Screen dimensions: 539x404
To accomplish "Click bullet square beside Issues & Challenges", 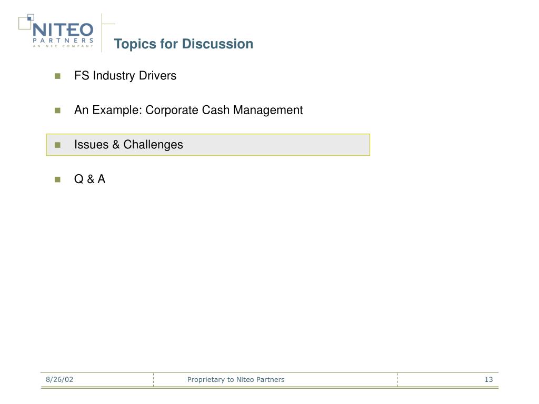I will [x=57, y=145].
